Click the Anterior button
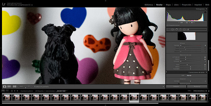This screenshot has height=106, width=211. coord(176,87)
